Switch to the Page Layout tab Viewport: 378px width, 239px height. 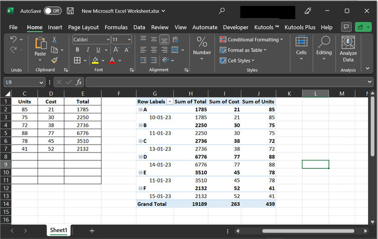83,27
